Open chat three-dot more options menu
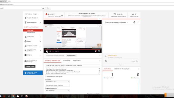This screenshot has width=174, height=98. [138, 22]
